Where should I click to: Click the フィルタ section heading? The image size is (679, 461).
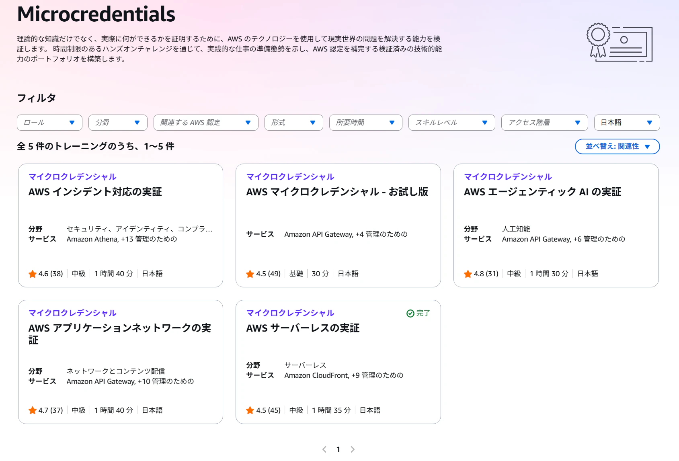coord(36,98)
